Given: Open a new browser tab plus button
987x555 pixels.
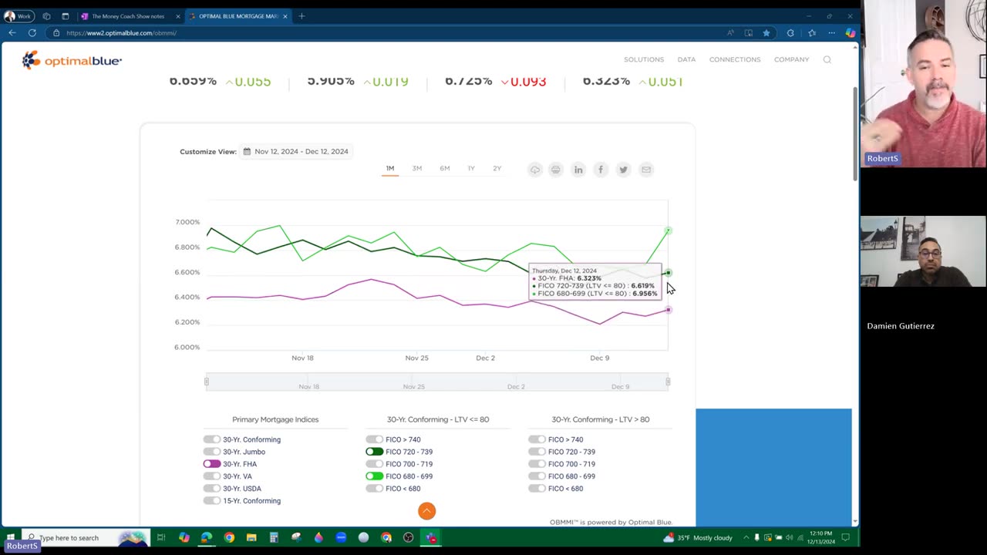Looking at the screenshot, I should point(301,16).
